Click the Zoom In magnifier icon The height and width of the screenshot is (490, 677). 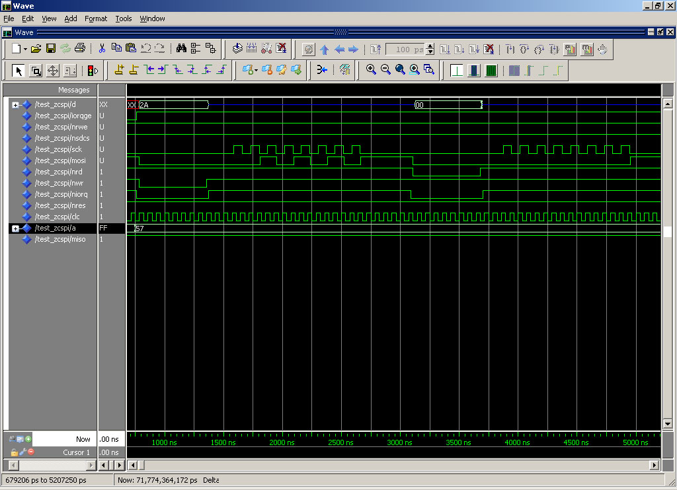[371, 70]
